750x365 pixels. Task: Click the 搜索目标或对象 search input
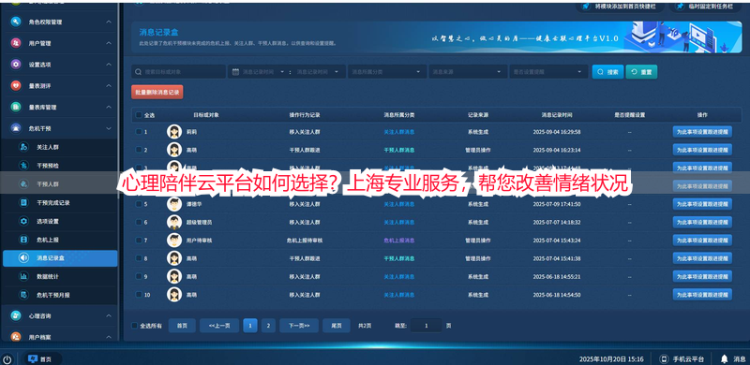pos(178,72)
